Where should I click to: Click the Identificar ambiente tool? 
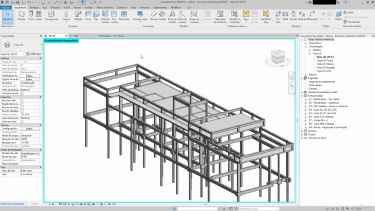[x=234, y=17]
